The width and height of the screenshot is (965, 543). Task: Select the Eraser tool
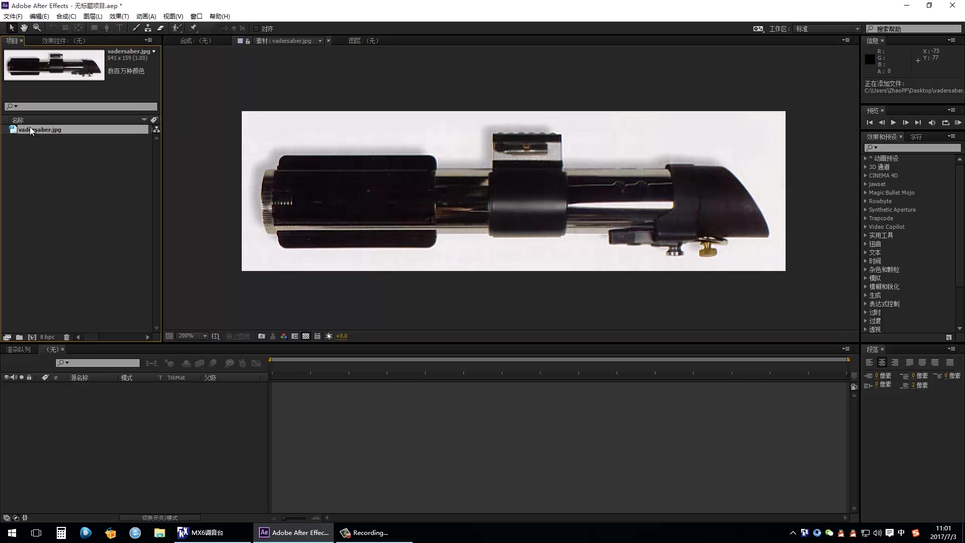pos(161,28)
